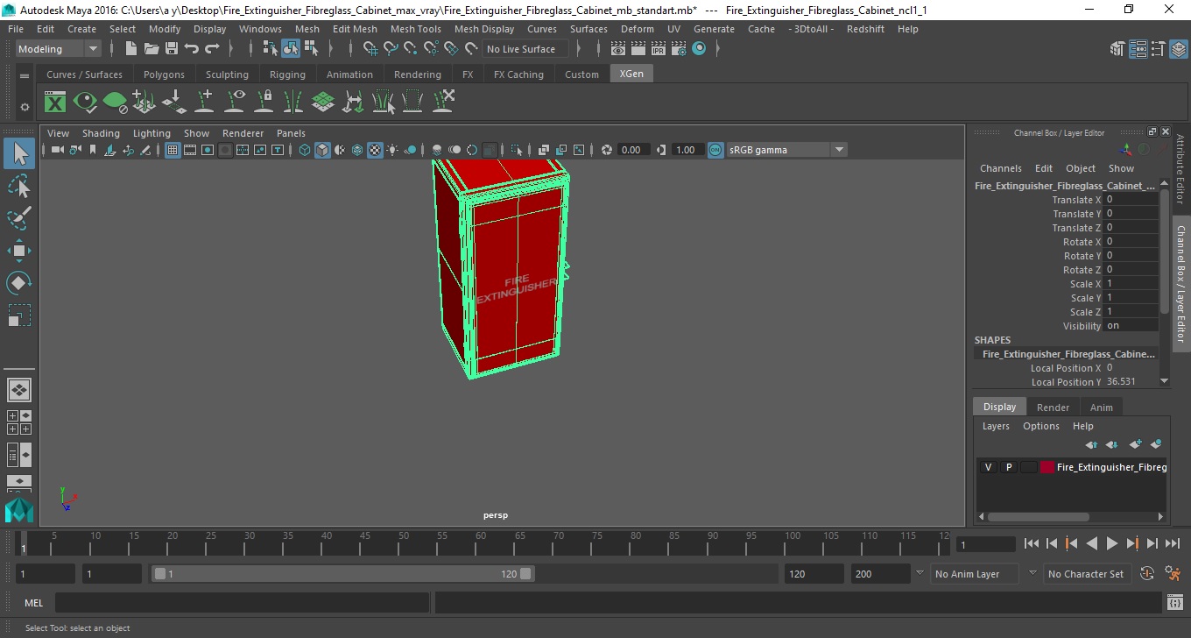Toggle Textured display checker icon
This screenshot has width=1191, height=638.
(375, 150)
